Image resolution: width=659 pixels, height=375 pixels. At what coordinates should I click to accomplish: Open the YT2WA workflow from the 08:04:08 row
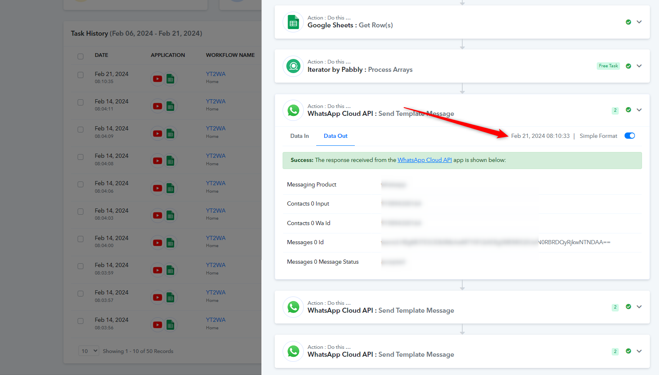tap(216, 156)
